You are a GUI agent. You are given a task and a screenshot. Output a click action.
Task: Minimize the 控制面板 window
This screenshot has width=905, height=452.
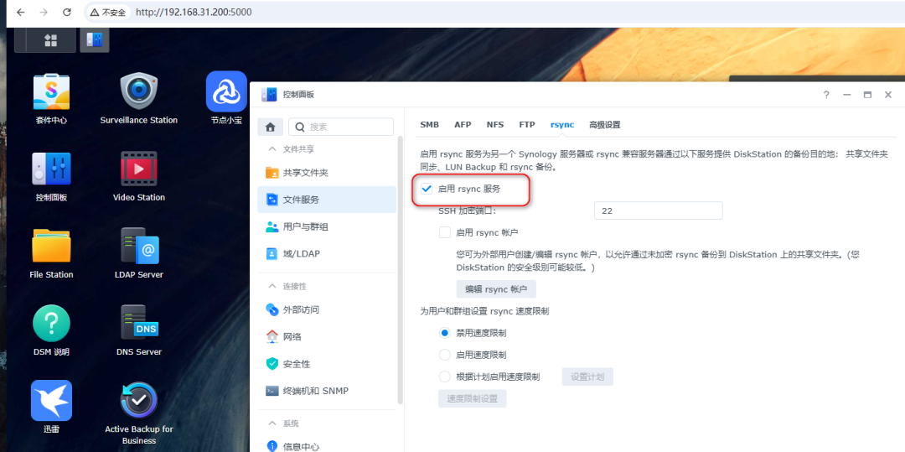[846, 95]
